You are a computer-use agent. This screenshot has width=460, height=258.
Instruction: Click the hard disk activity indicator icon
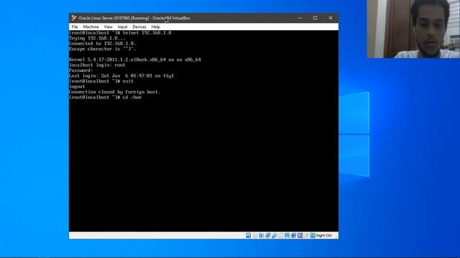(248, 236)
